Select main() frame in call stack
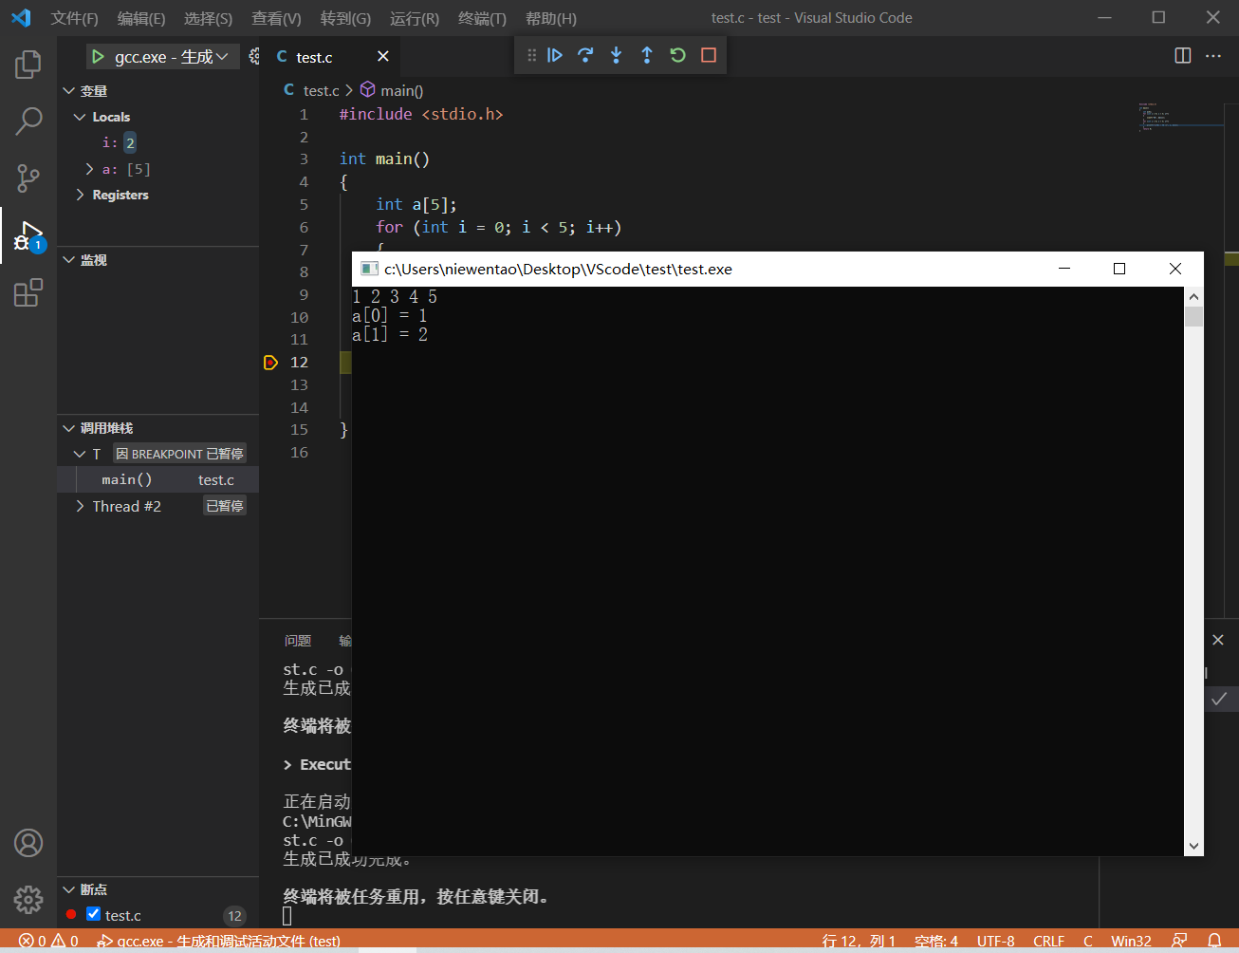1239x953 pixels. pos(157,480)
